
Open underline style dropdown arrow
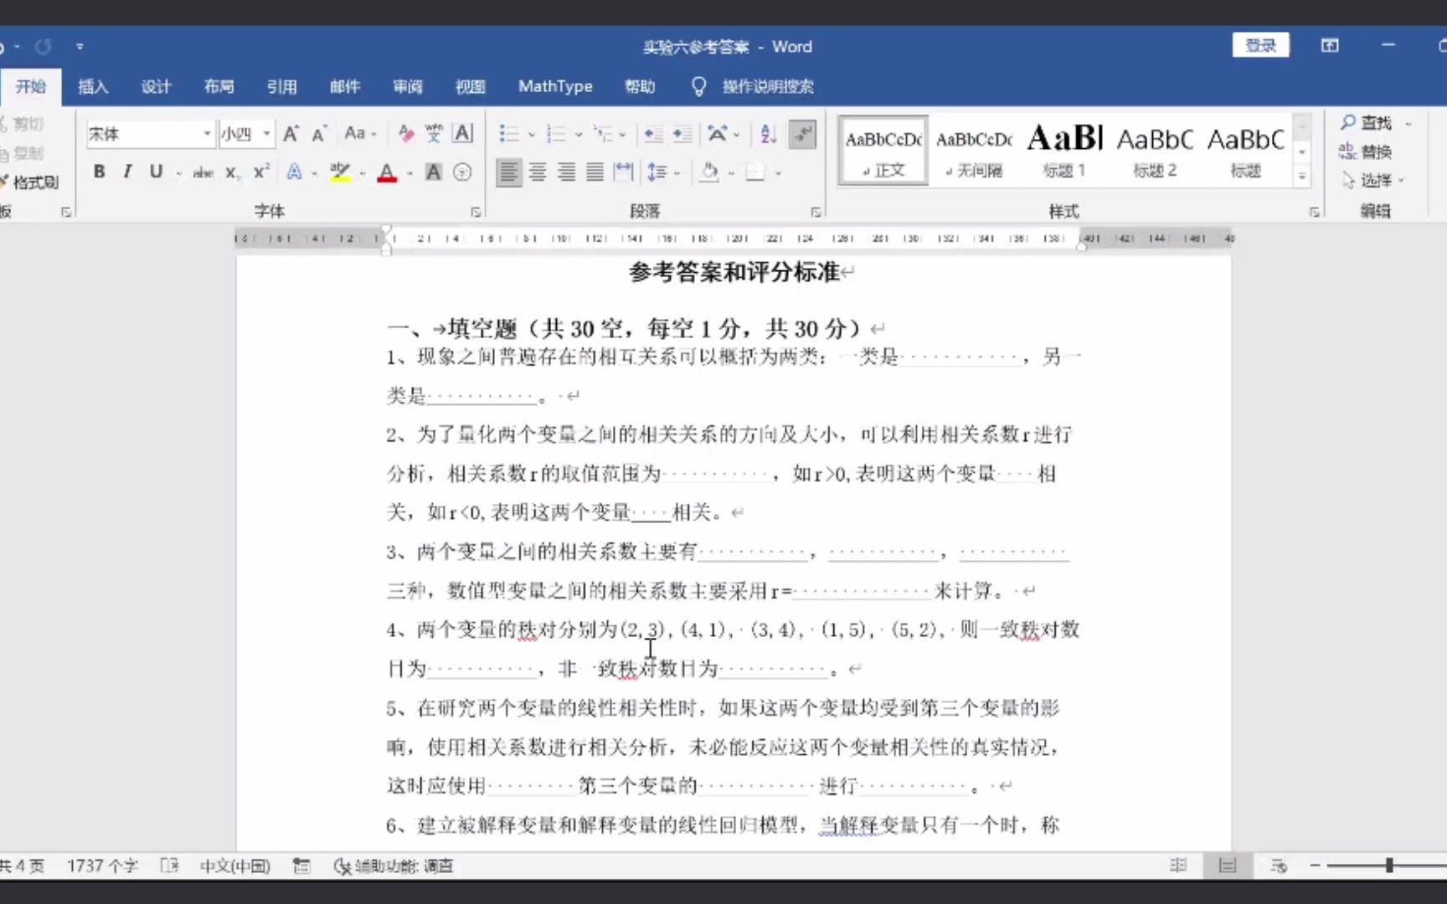click(178, 173)
